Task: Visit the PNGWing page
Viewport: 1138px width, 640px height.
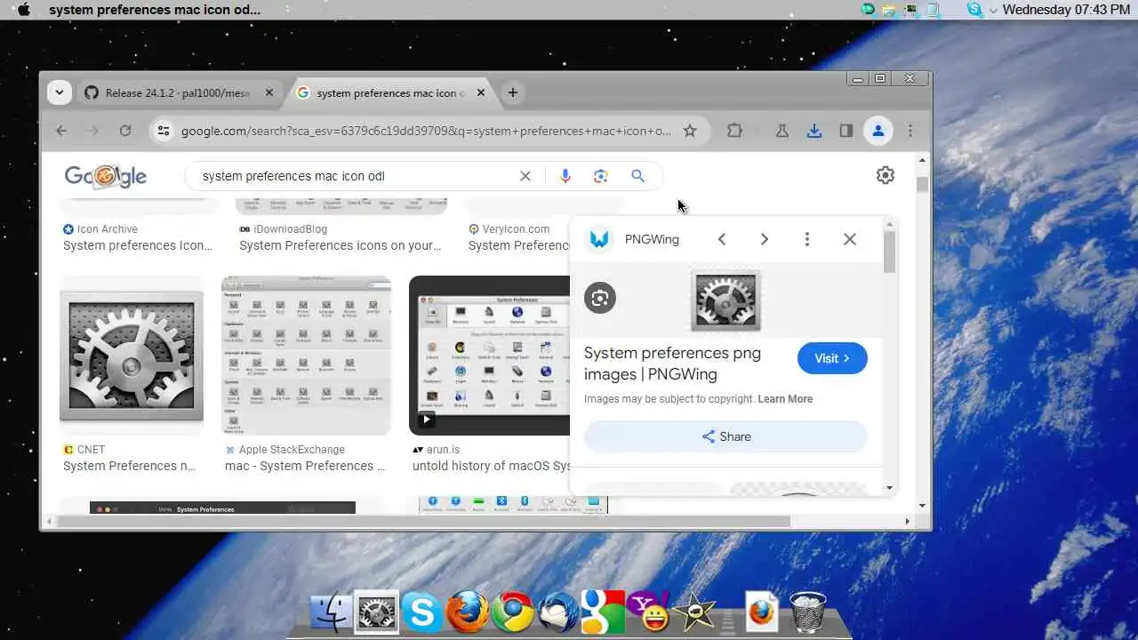Action: (x=832, y=358)
